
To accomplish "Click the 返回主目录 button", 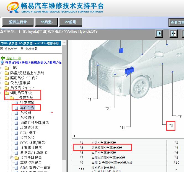I will coord(18,22).
